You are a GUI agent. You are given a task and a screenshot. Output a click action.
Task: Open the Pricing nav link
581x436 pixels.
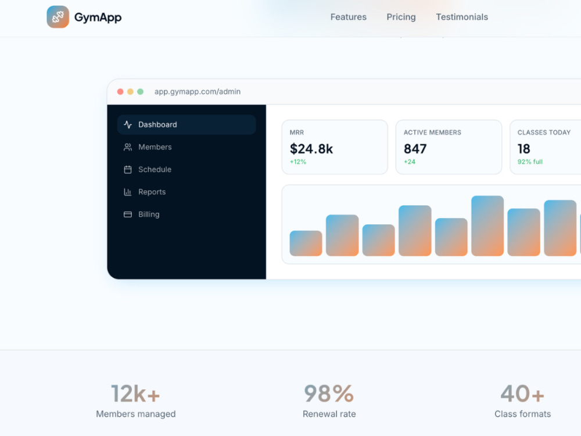pyautogui.click(x=401, y=17)
